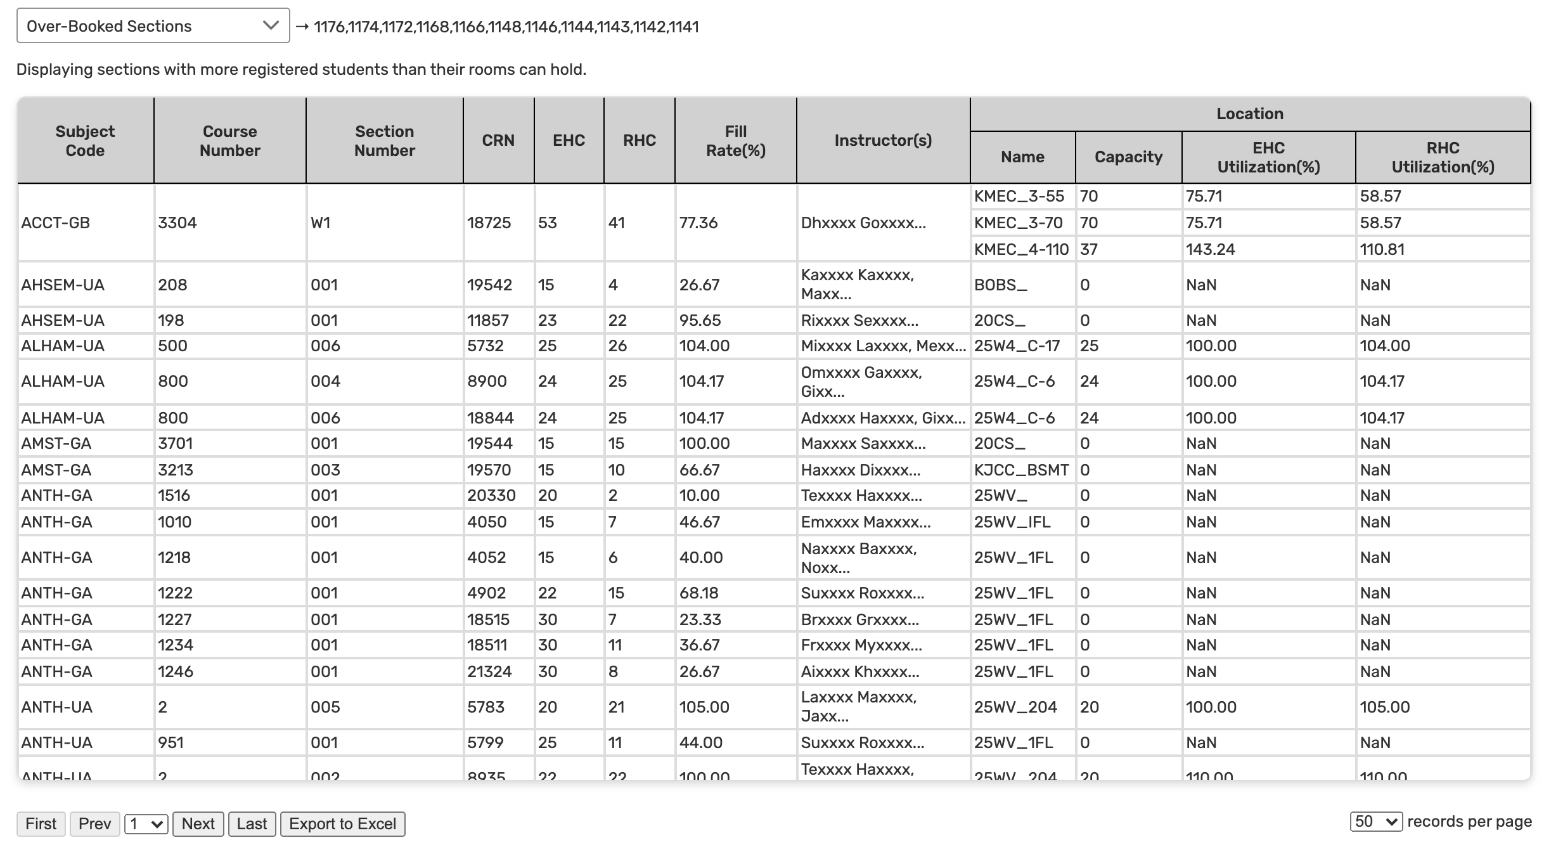Jump to the Last page
The width and height of the screenshot is (1544, 847).
tap(252, 824)
